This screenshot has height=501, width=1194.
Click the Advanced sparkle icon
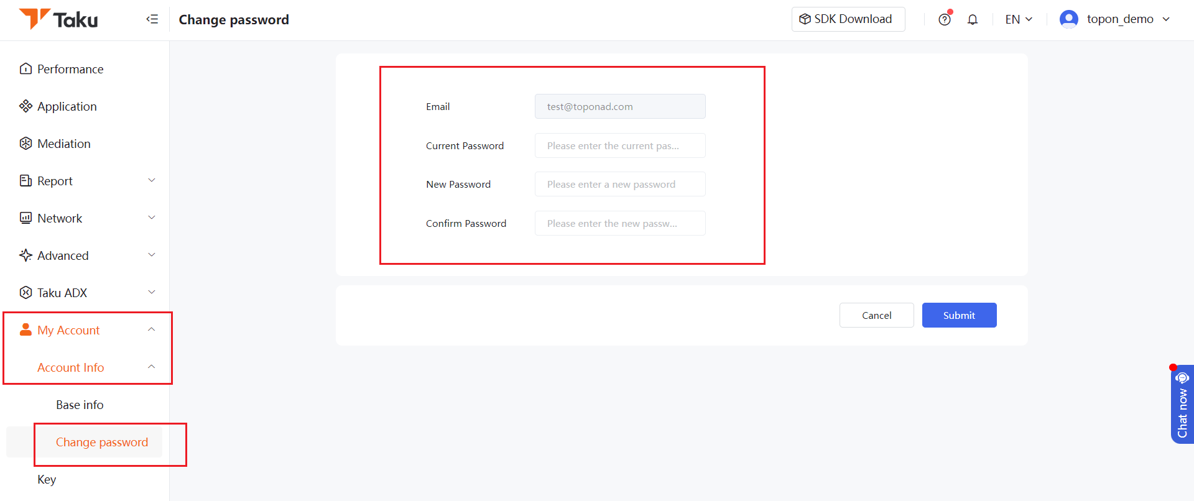pos(25,255)
